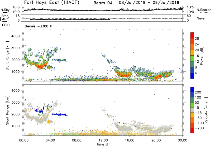Click the 'themis -3300 IF' text
The width and height of the screenshot is (211, 146).
pos(39,26)
